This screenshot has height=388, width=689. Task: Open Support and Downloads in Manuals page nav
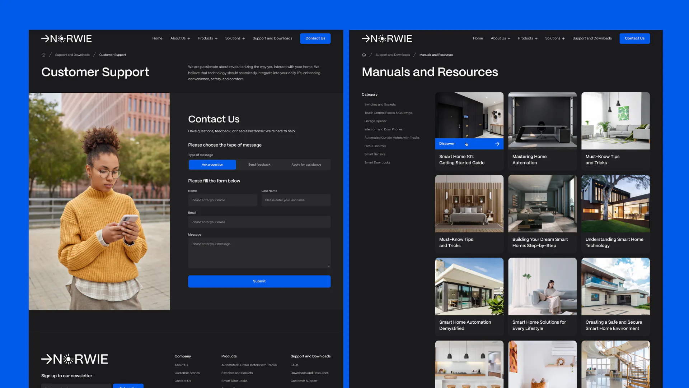coord(592,38)
